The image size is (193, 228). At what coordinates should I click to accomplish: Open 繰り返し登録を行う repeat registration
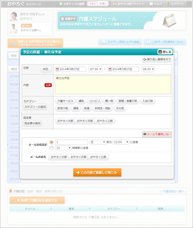157,59
